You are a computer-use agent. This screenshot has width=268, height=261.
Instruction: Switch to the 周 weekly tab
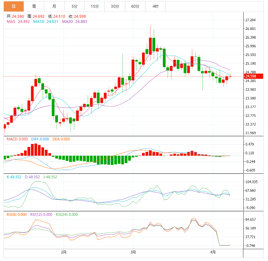point(34,6)
